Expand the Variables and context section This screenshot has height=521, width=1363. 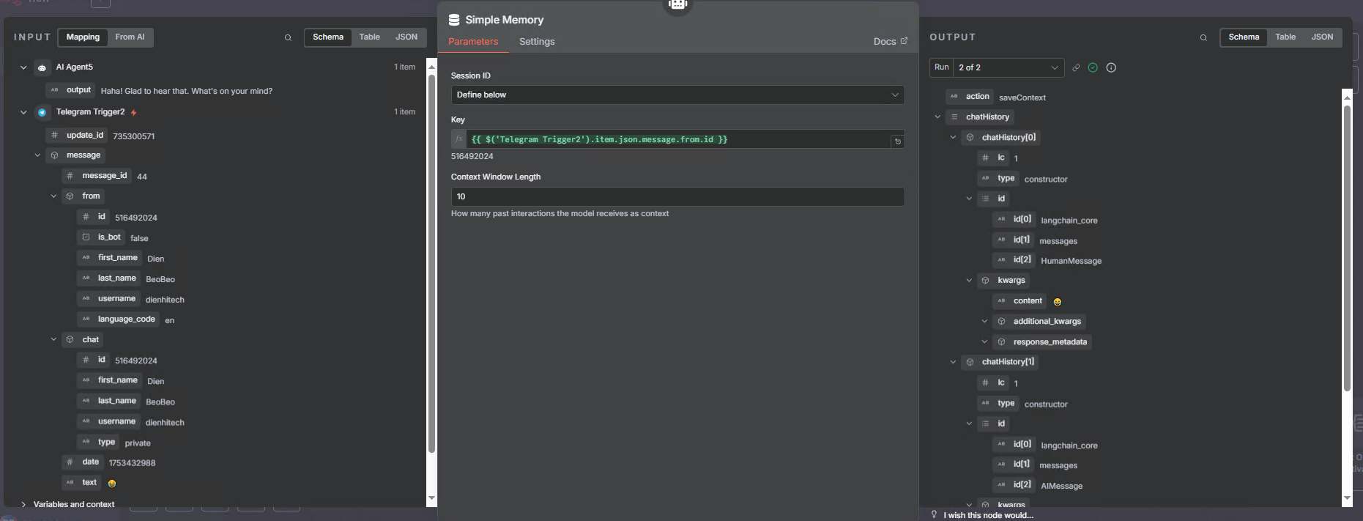coord(23,504)
